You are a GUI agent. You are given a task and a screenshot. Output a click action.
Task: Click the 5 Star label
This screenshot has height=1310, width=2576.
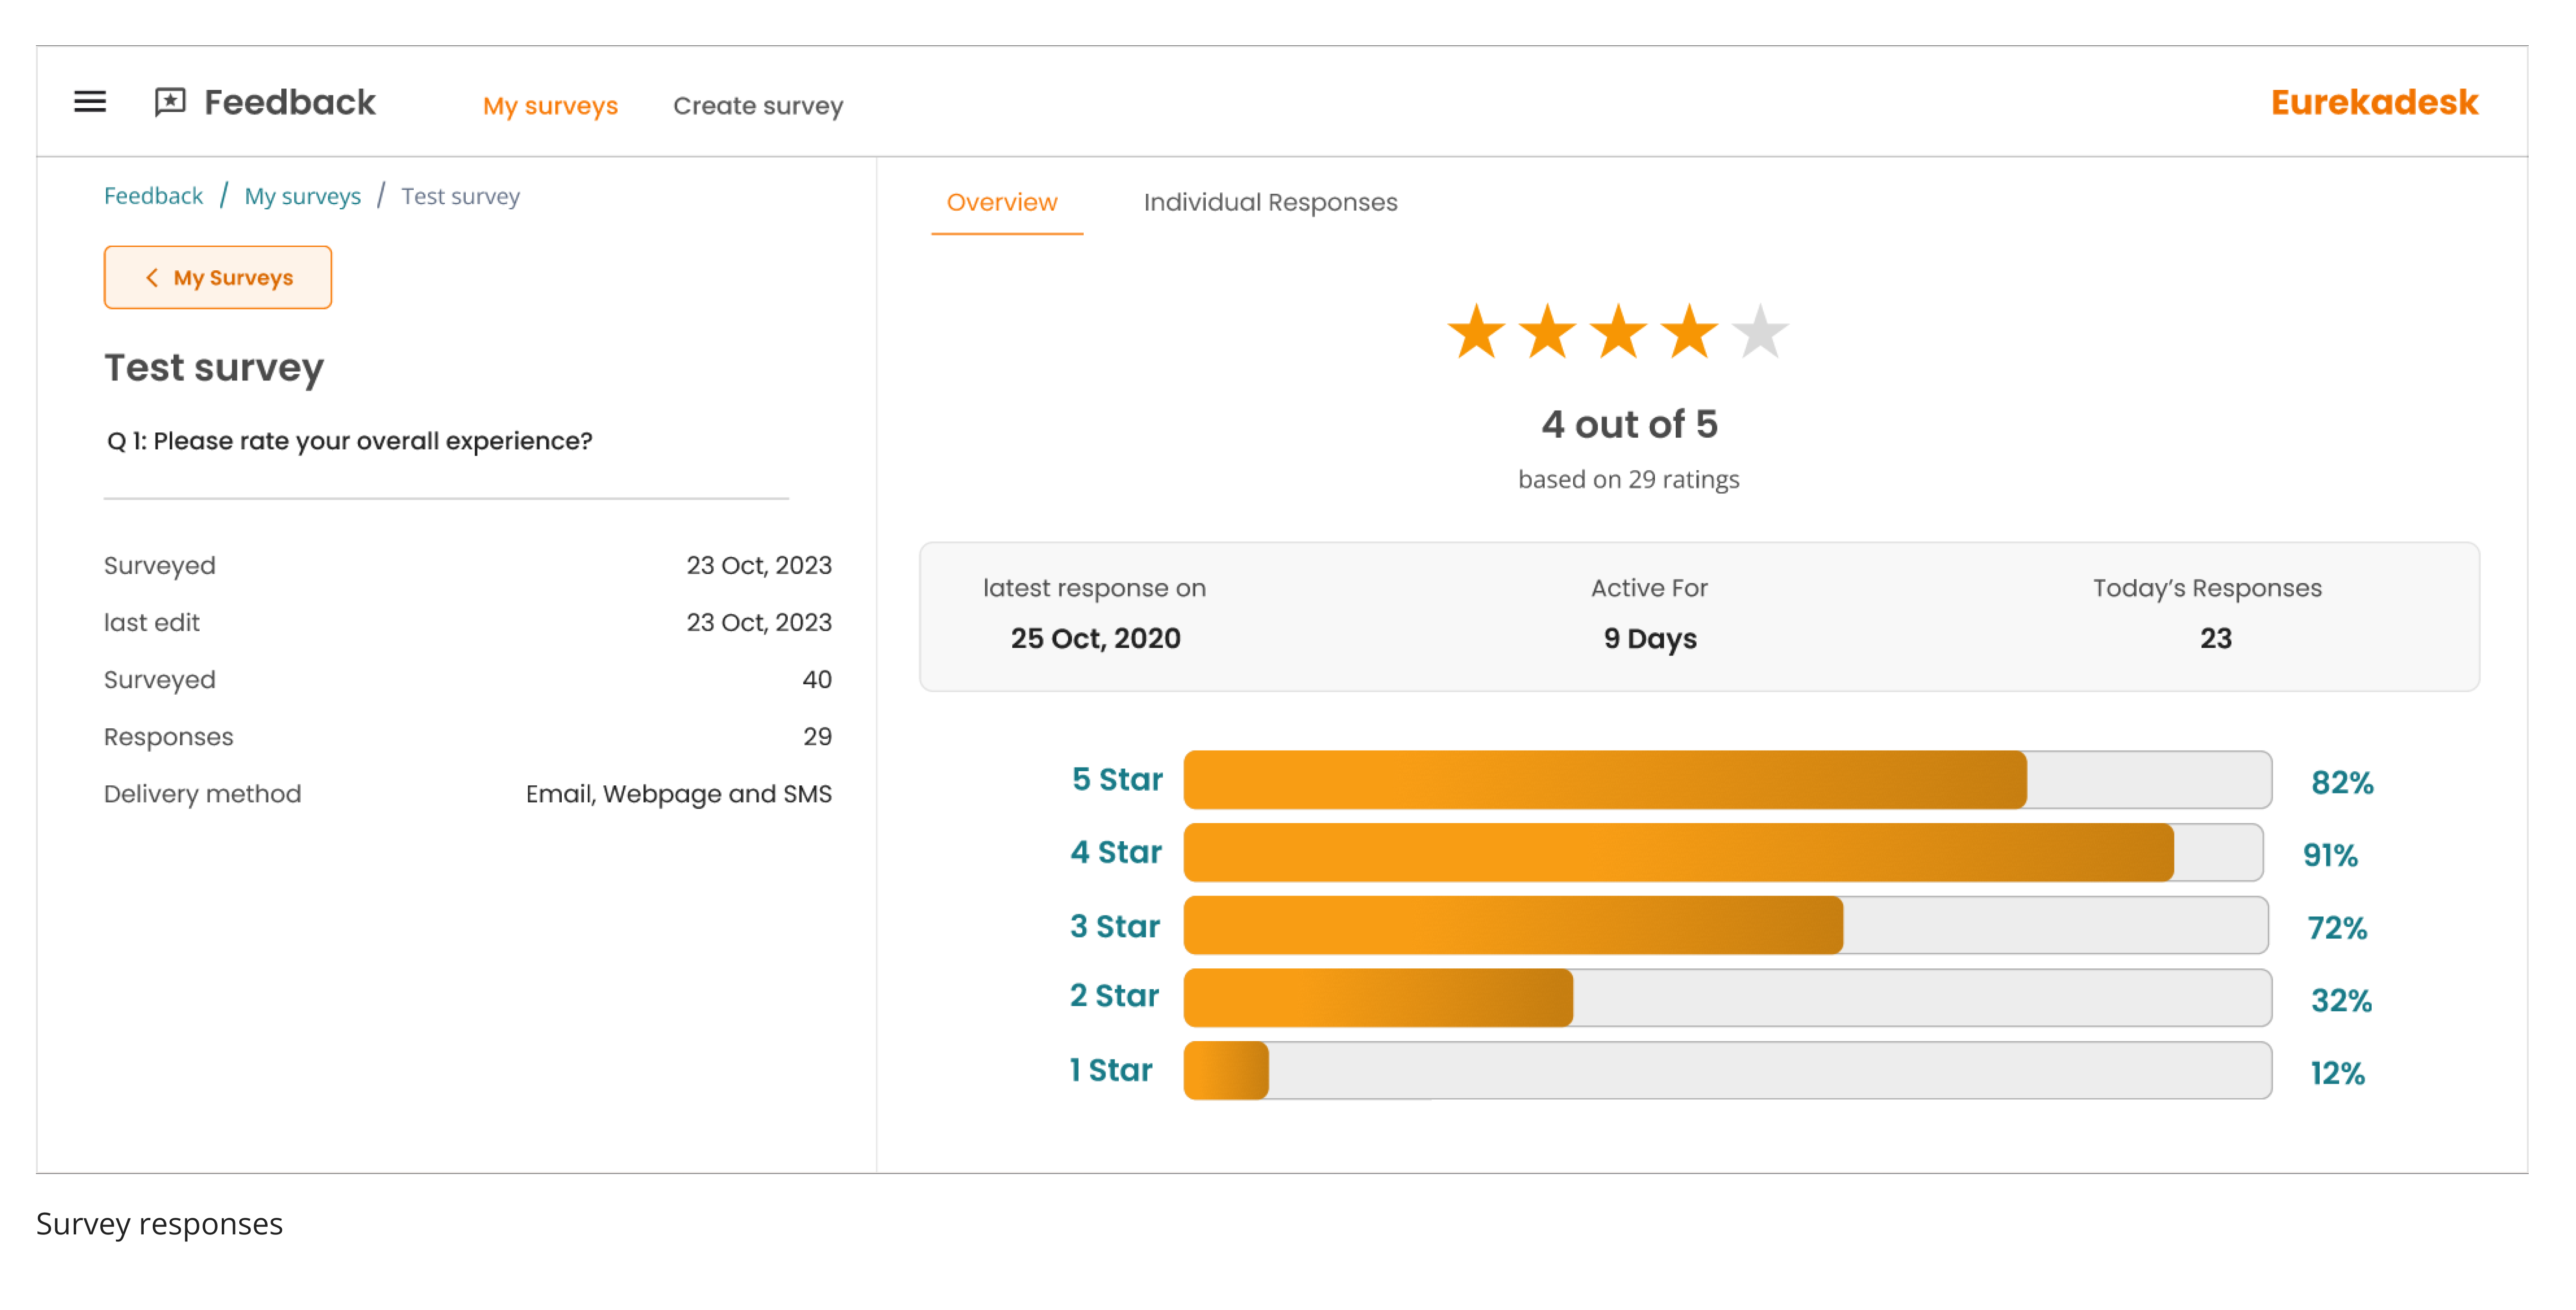1117,779
